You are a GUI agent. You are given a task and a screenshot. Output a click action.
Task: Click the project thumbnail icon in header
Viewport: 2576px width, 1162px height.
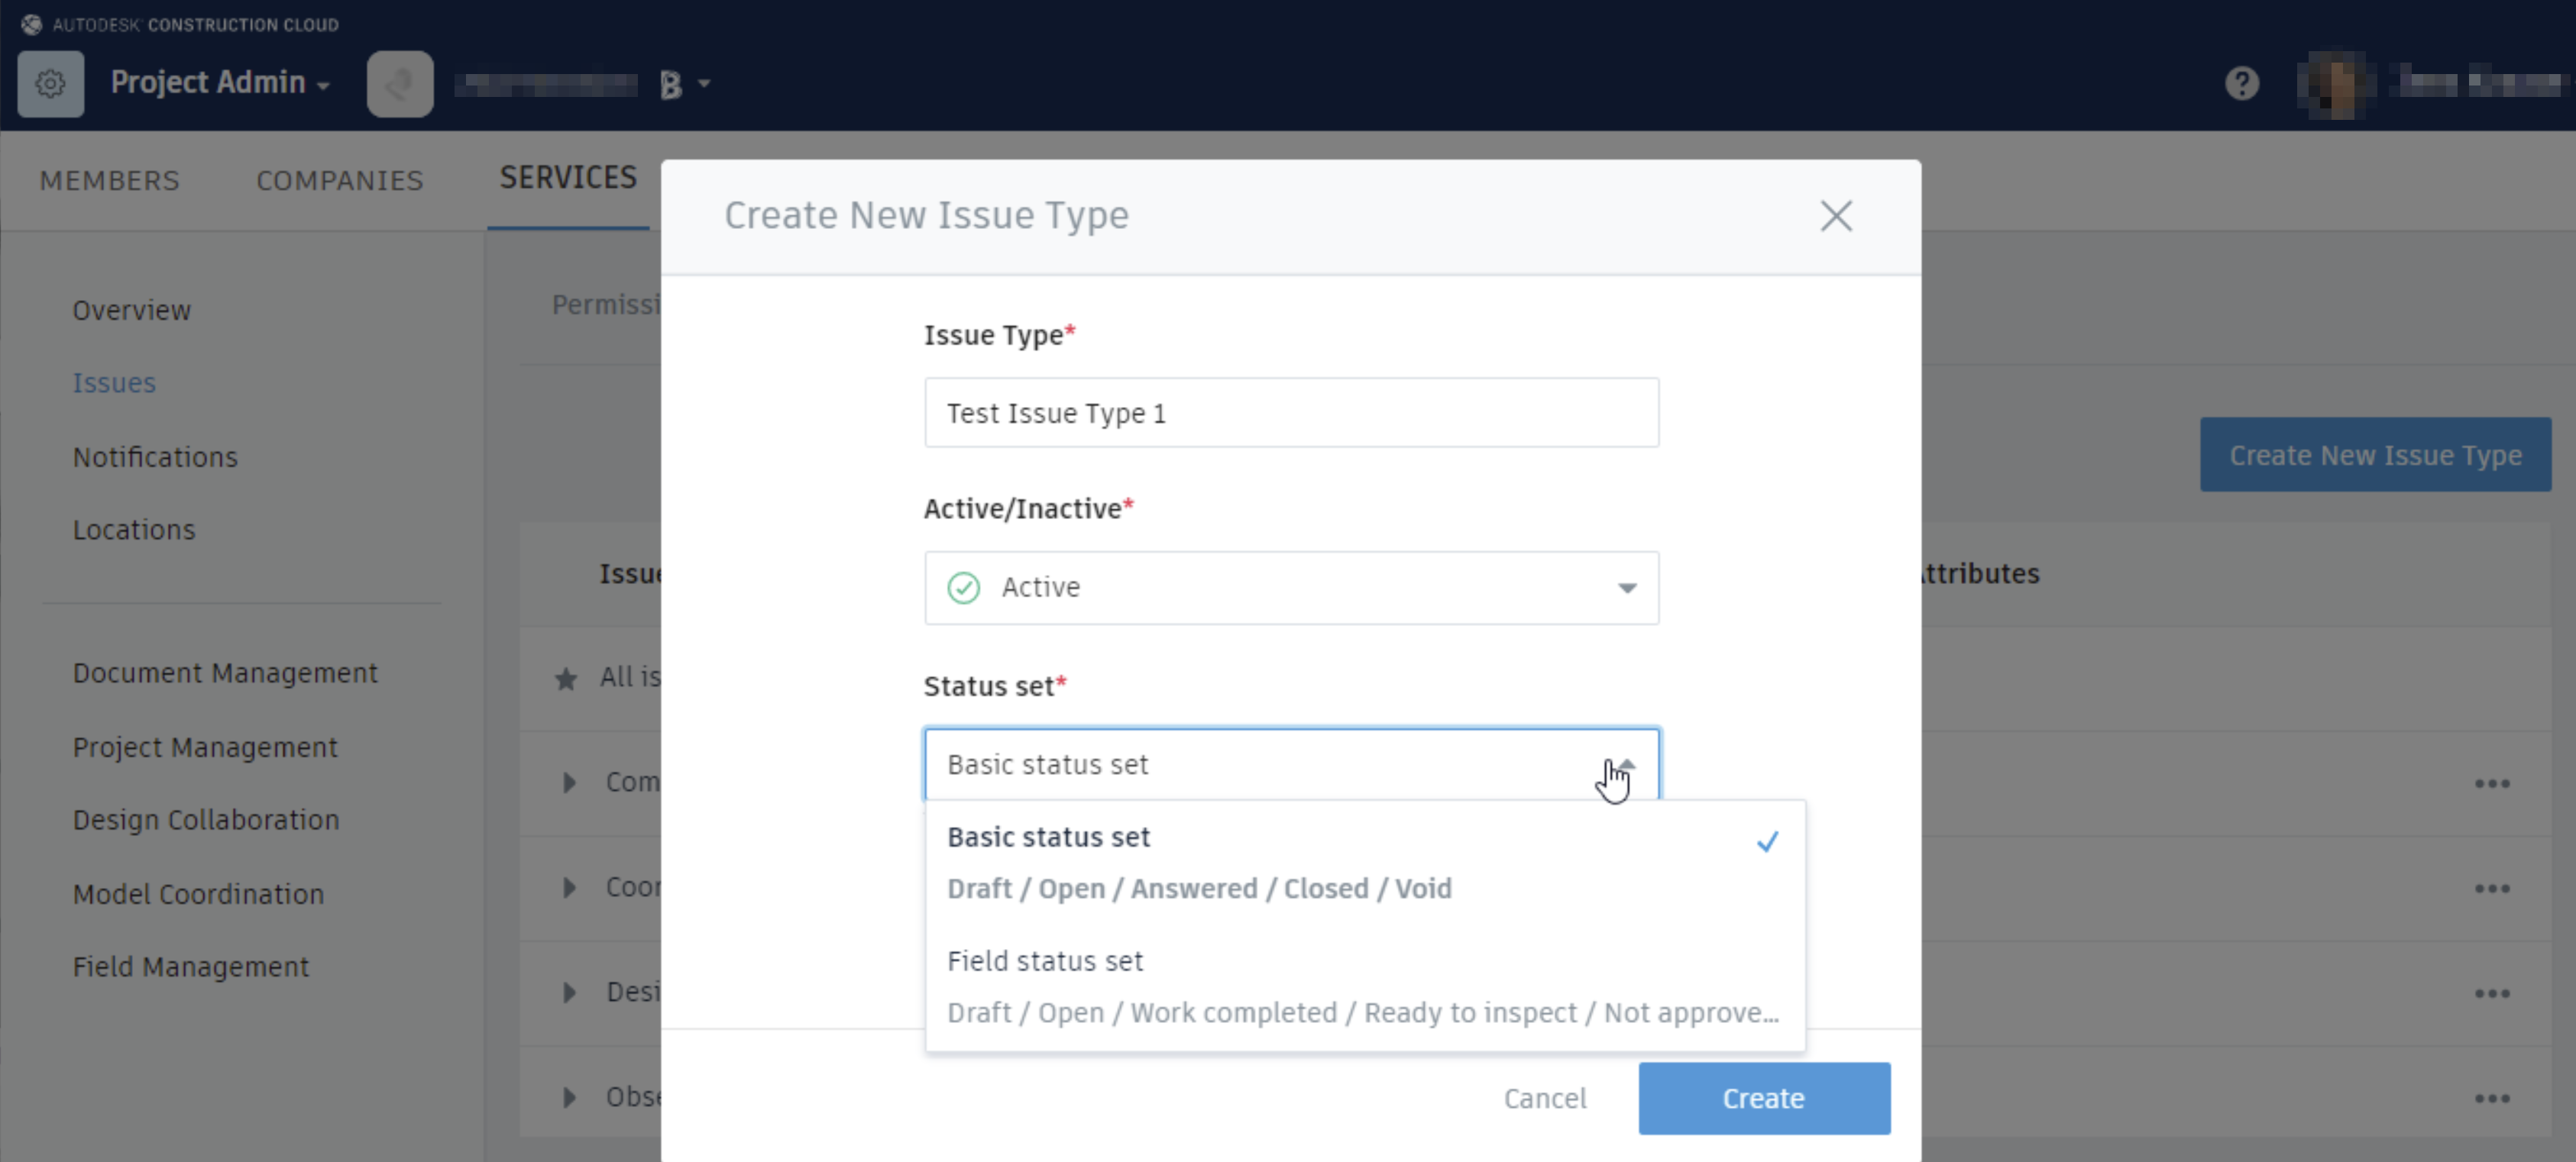pyautogui.click(x=400, y=84)
